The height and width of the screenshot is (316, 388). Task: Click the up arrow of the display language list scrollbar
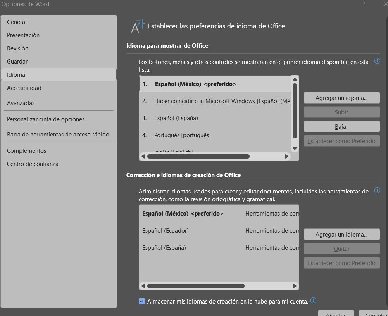click(x=295, y=79)
